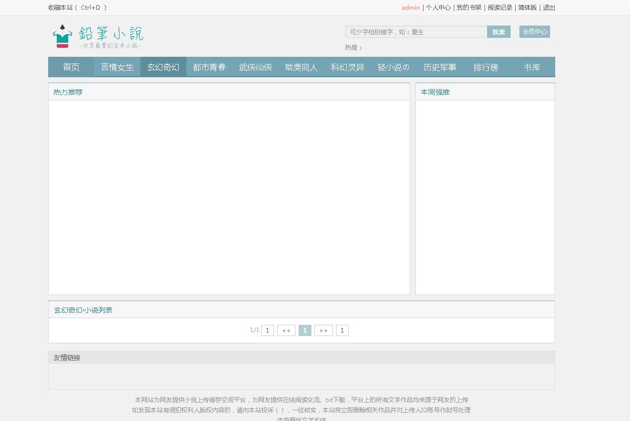
Task: Go to 我的书架 bookshelf
Action: 468,8
